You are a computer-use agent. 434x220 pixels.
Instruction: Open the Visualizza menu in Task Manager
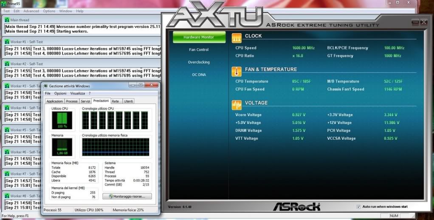77,93
